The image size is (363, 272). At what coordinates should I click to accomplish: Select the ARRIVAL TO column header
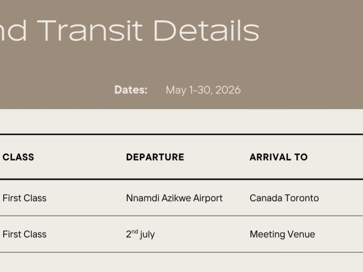(278, 157)
